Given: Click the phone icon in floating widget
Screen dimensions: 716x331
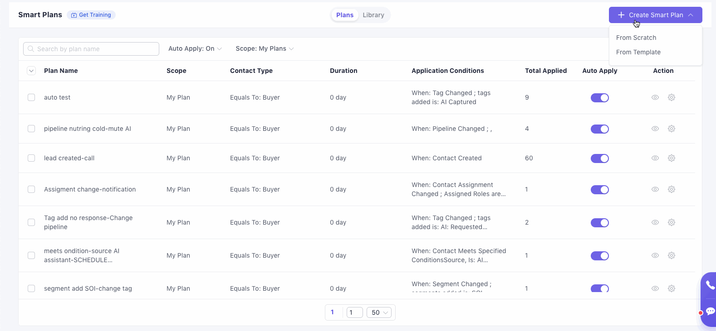Looking at the screenshot, I should click(x=710, y=285).
